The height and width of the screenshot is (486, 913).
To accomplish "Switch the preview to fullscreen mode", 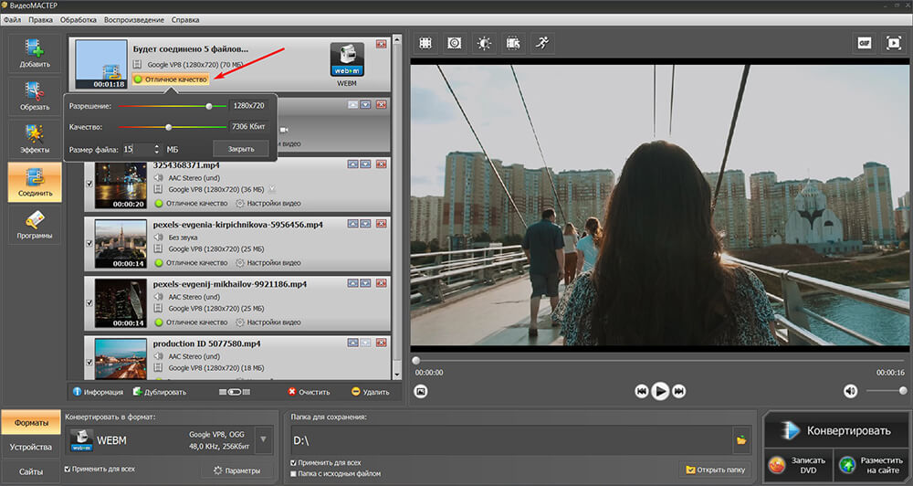I will (893, 43).
